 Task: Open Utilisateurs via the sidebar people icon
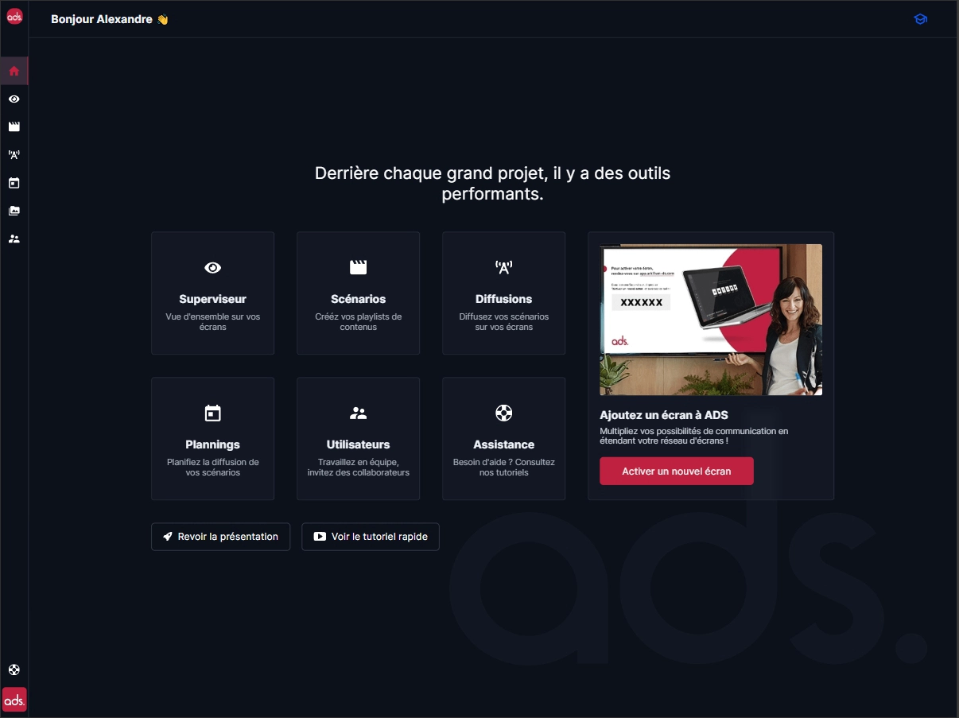click(x=14, y=238)
